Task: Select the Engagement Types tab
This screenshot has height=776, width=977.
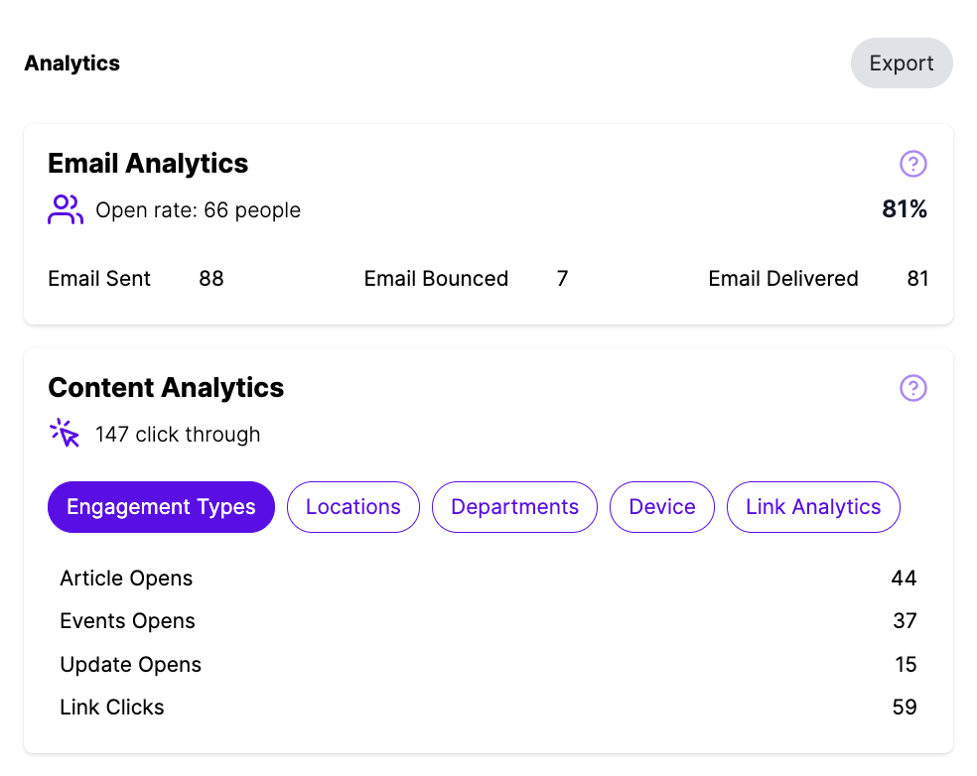Action: (161, 507)
